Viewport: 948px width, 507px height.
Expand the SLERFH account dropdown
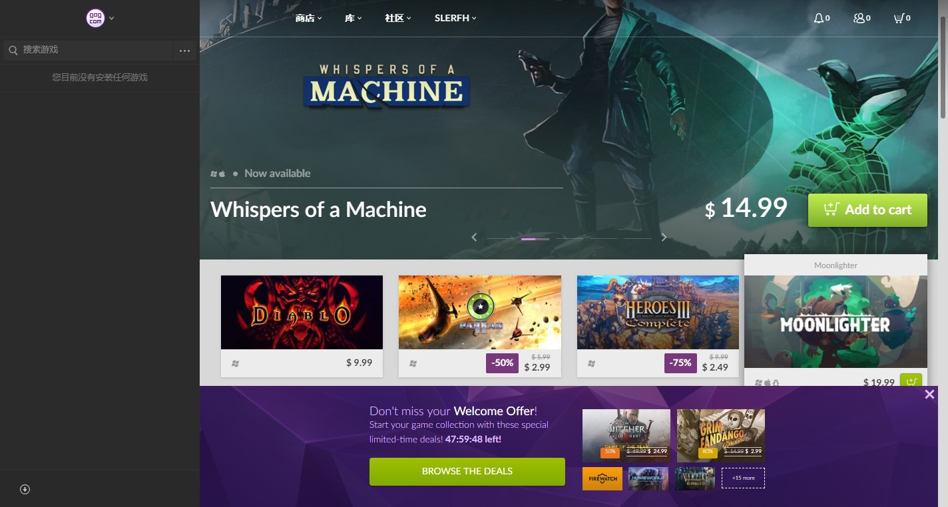tap(455, 18)
